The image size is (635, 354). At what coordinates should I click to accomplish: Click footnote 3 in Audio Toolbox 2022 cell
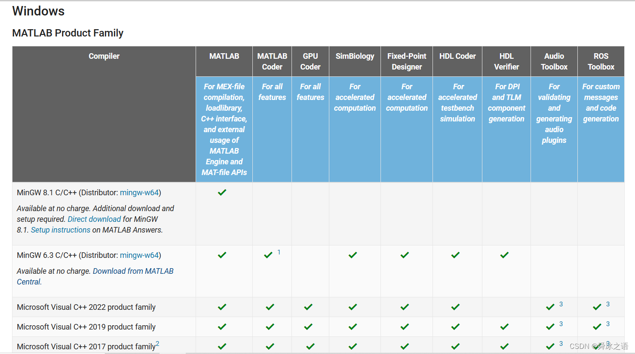pyautogui.click(x=561, y=304)
